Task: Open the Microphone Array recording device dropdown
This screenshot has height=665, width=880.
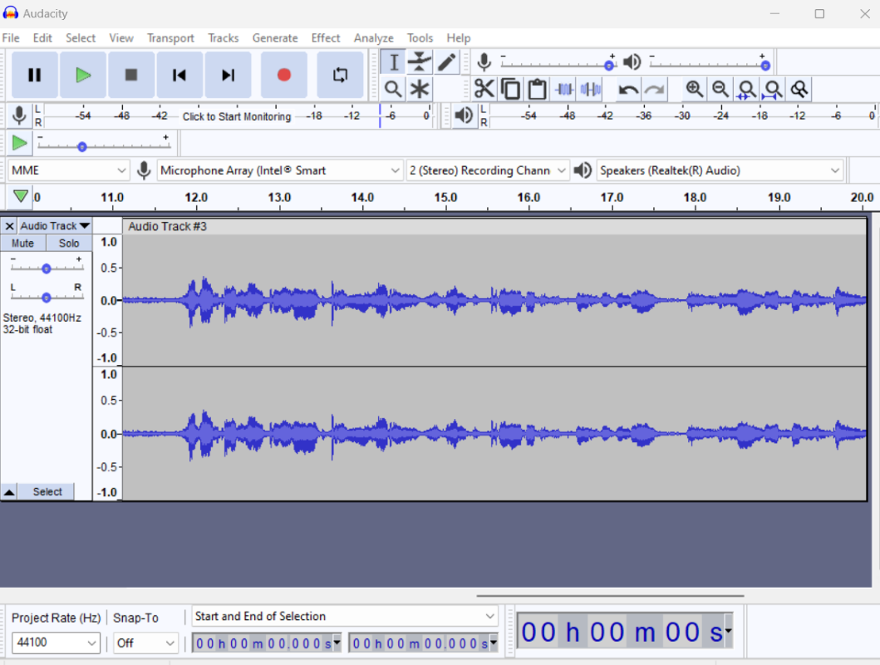Action: point(279,170)
